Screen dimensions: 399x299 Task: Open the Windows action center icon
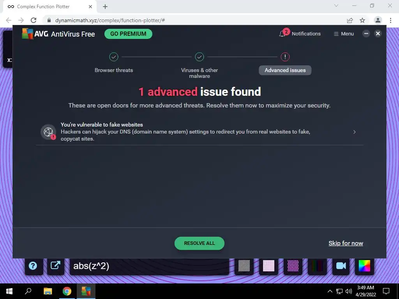[386, 291]
